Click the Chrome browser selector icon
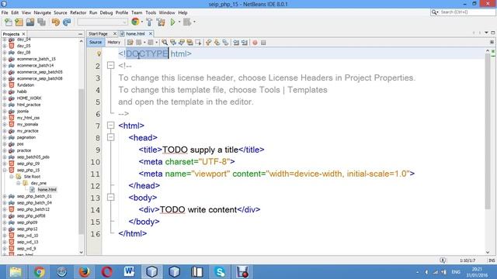 [x=135, y=22]
